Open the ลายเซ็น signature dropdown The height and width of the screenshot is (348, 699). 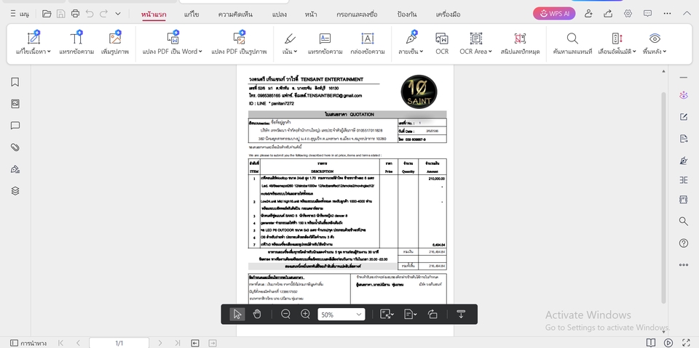411,43
